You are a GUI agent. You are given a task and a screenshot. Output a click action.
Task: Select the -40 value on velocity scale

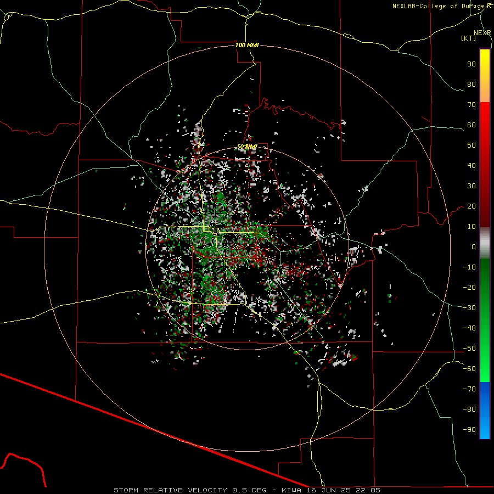click(x=469, y=328)
